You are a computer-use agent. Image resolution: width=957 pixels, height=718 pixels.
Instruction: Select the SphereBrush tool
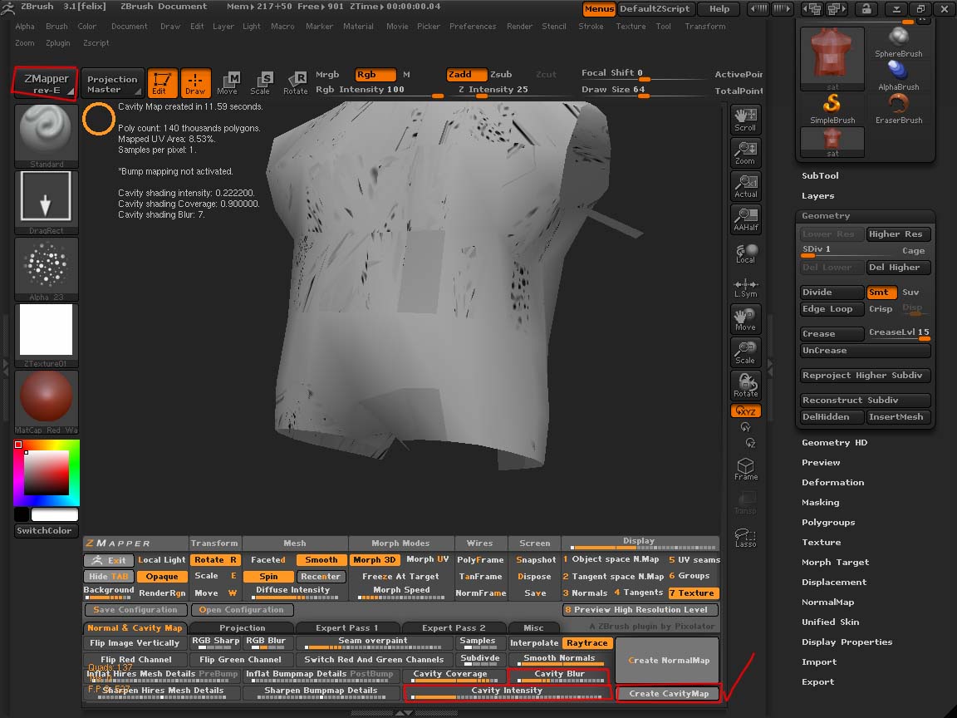tap(898, 42)
